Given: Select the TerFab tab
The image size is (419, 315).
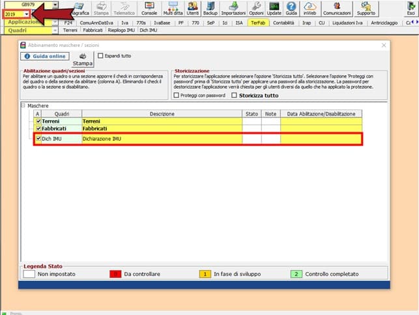Looking at the screenshot, I should (258, 23).
